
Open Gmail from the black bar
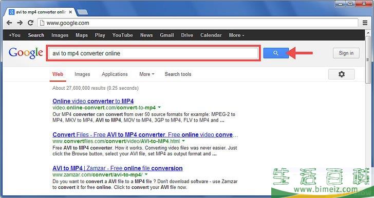[167, 35]
